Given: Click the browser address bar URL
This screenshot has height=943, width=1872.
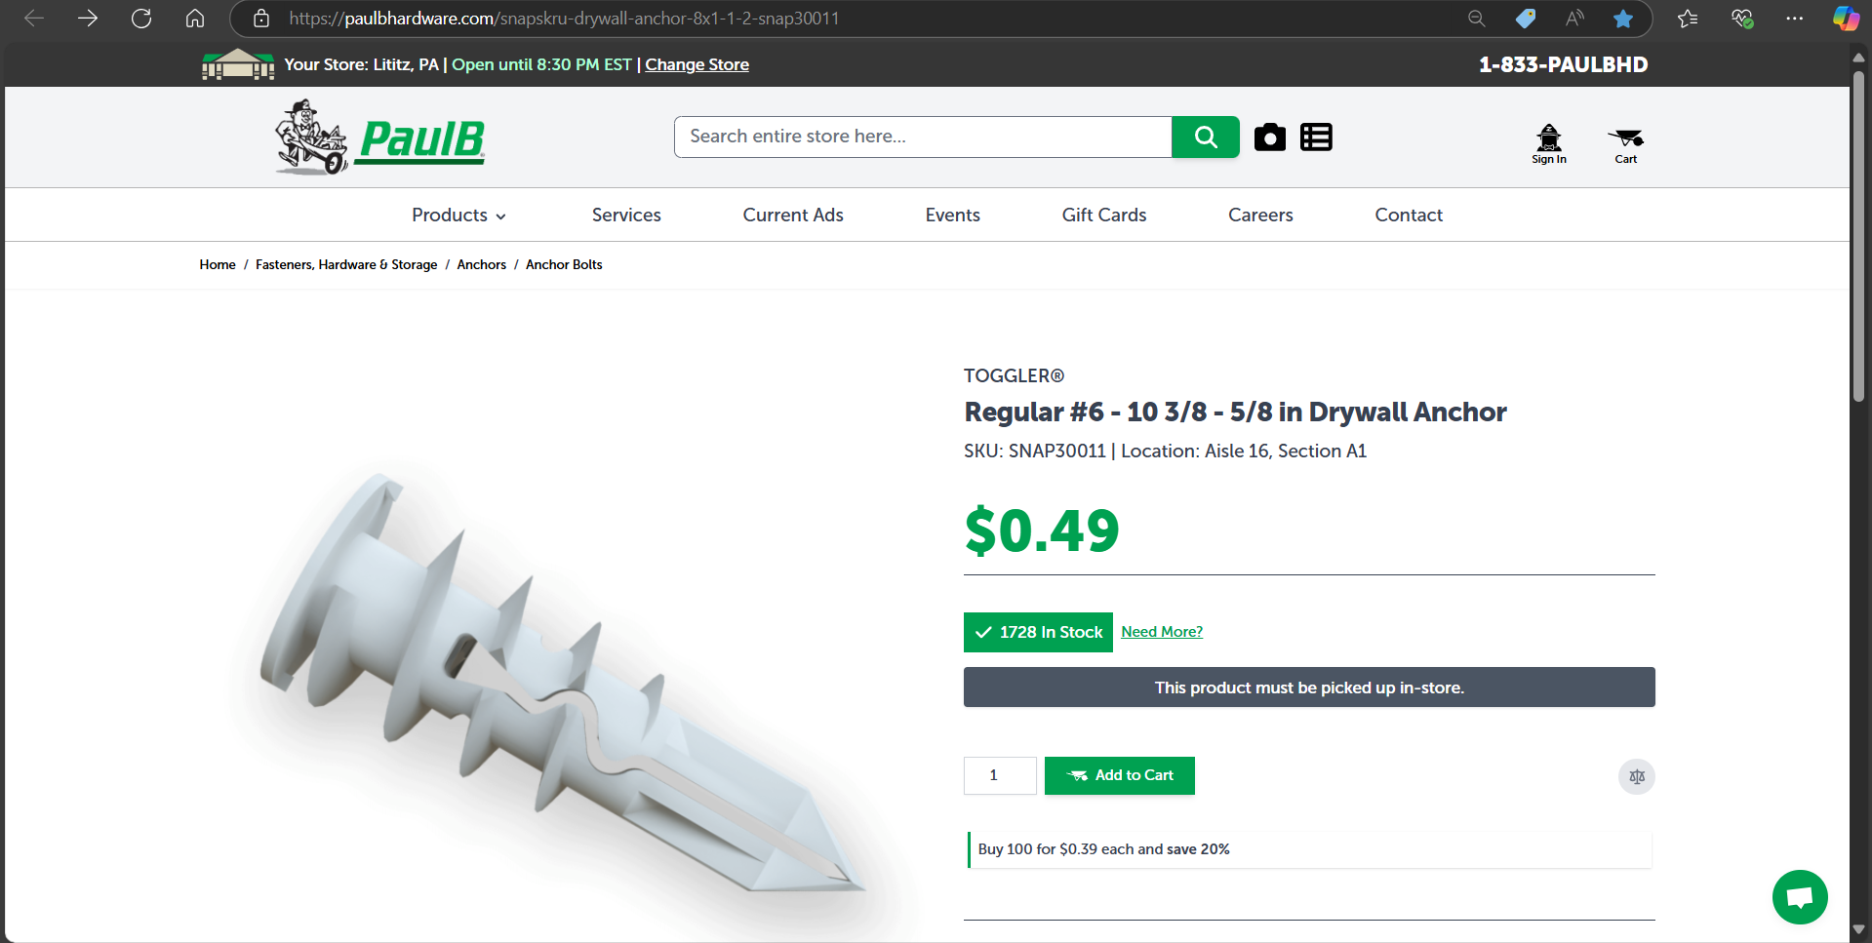Looking at the screenshot, I should pyautogui.click(x=564, y=19).
